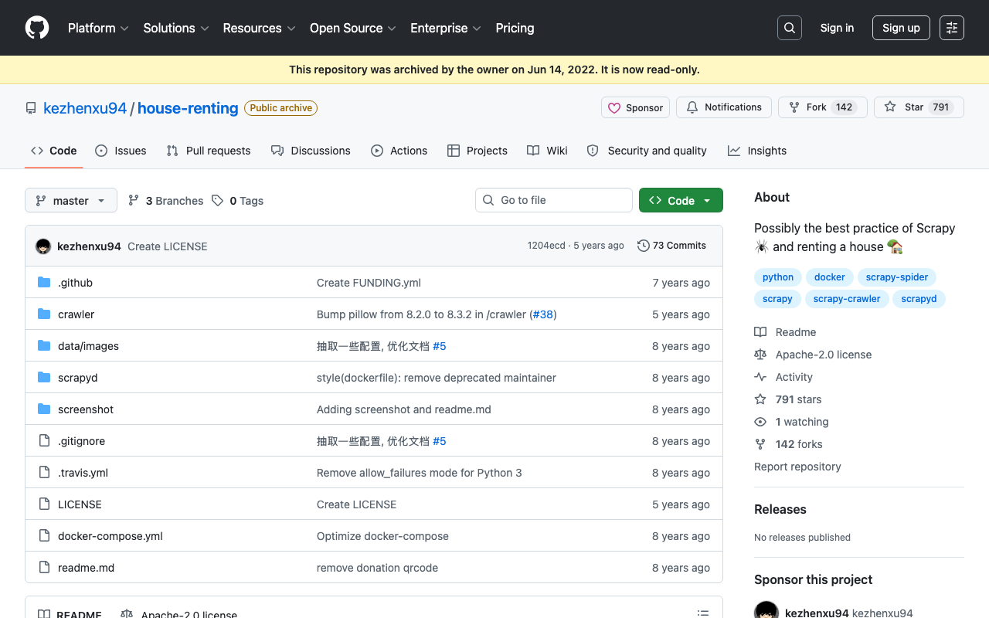Click the fork icon on Fork button

(x=794, y=107)
